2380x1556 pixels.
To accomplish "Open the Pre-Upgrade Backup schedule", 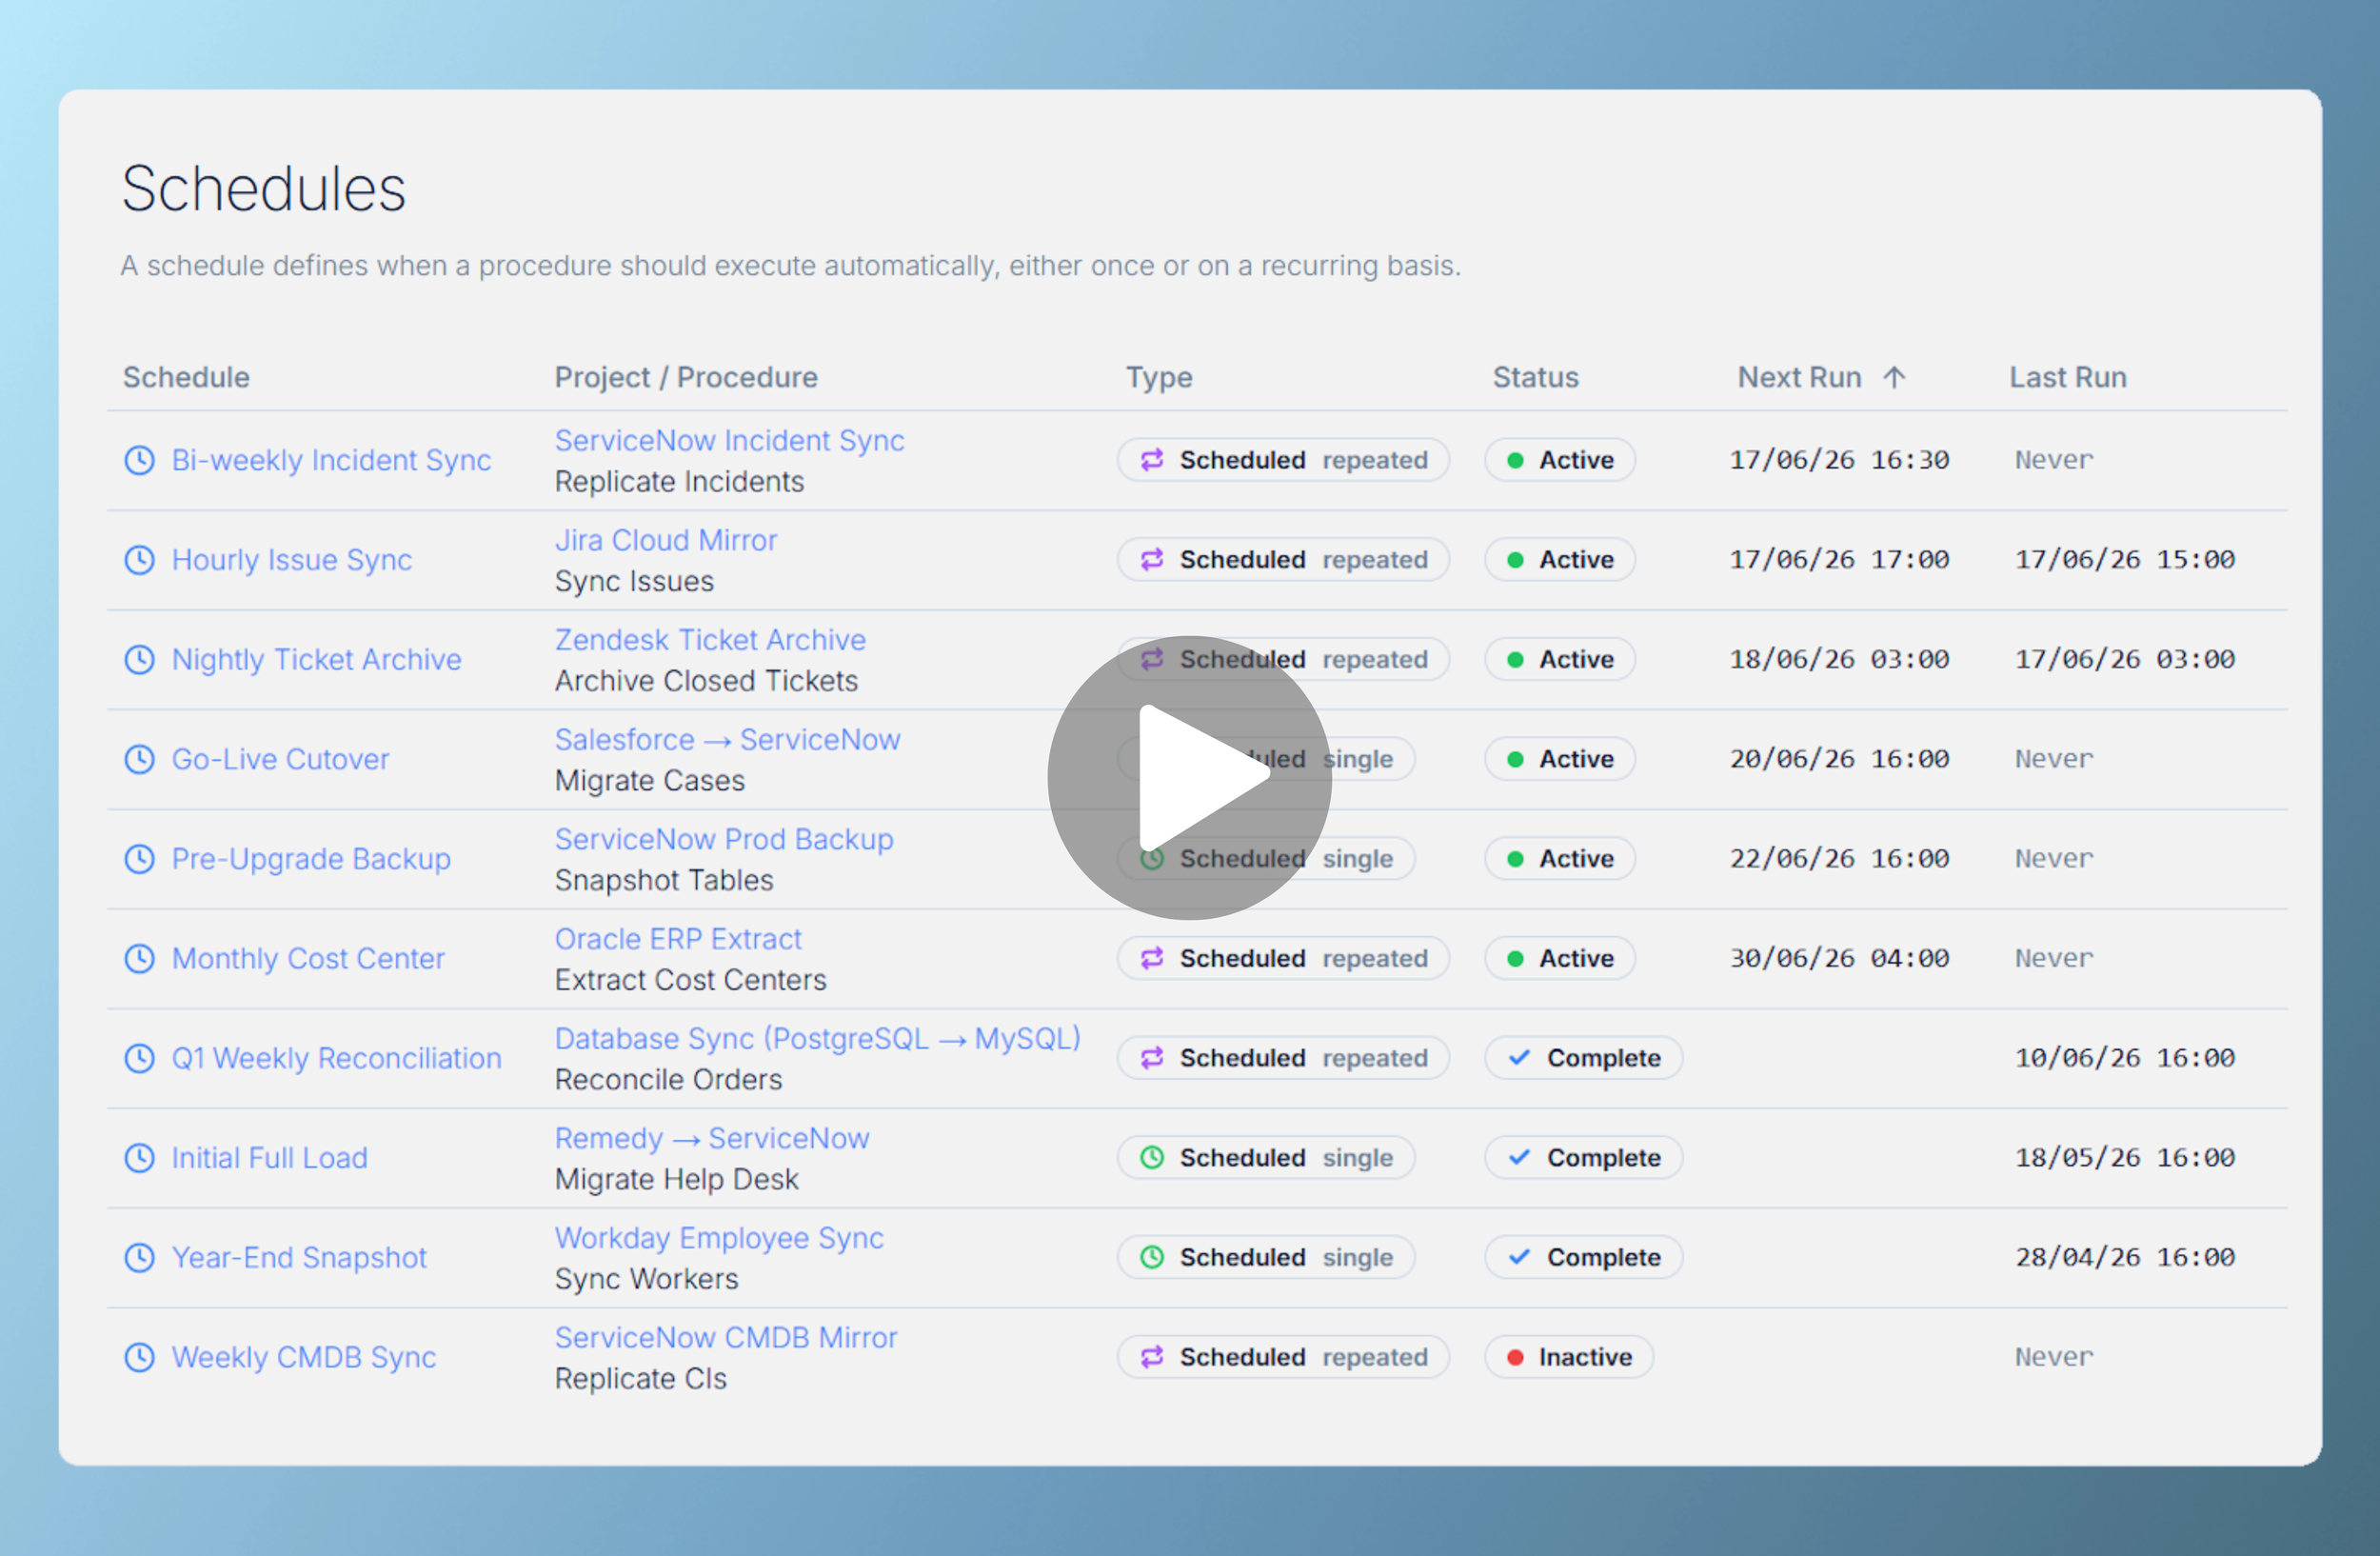I will pos(311,859).
